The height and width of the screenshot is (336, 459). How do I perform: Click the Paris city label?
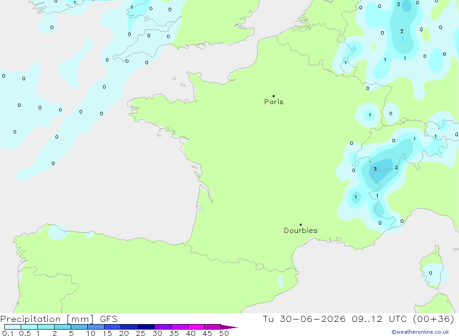(274, 102)
